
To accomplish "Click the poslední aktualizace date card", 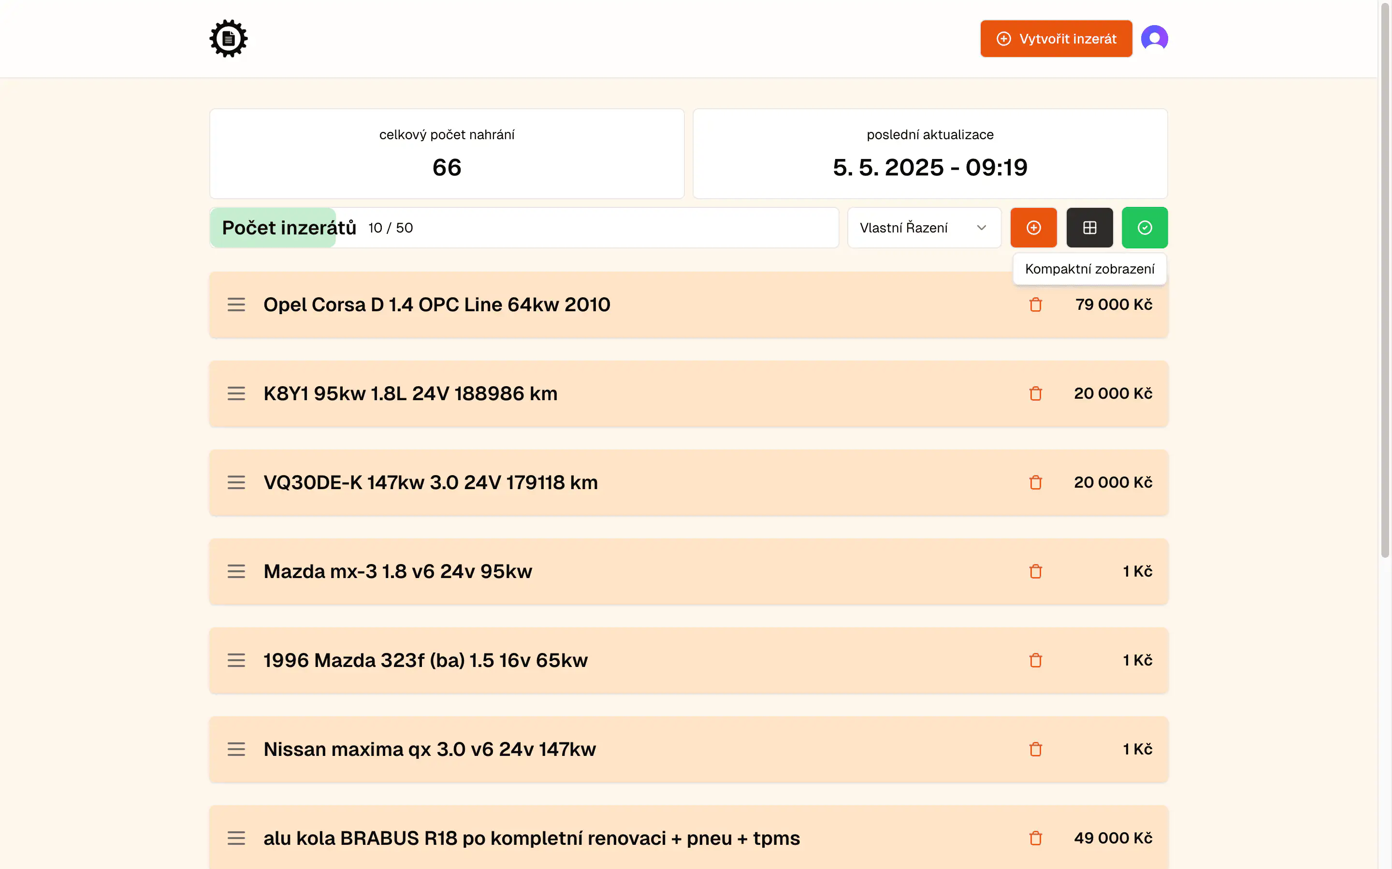I will click(929, 154).
